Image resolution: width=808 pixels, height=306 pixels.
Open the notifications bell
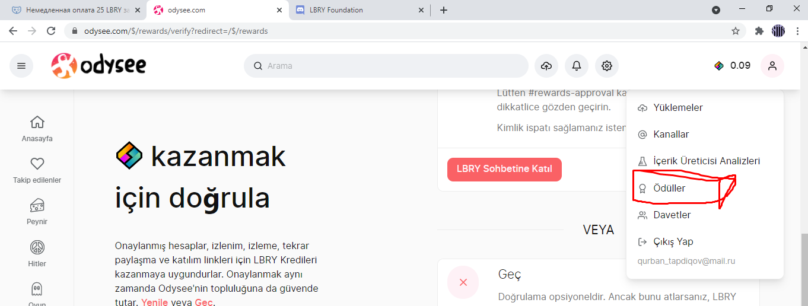point(577,66)
